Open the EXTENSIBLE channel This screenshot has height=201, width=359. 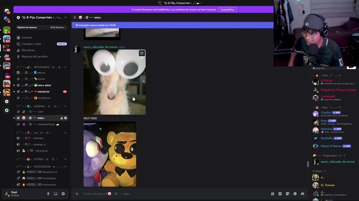(x=42, y=178)
